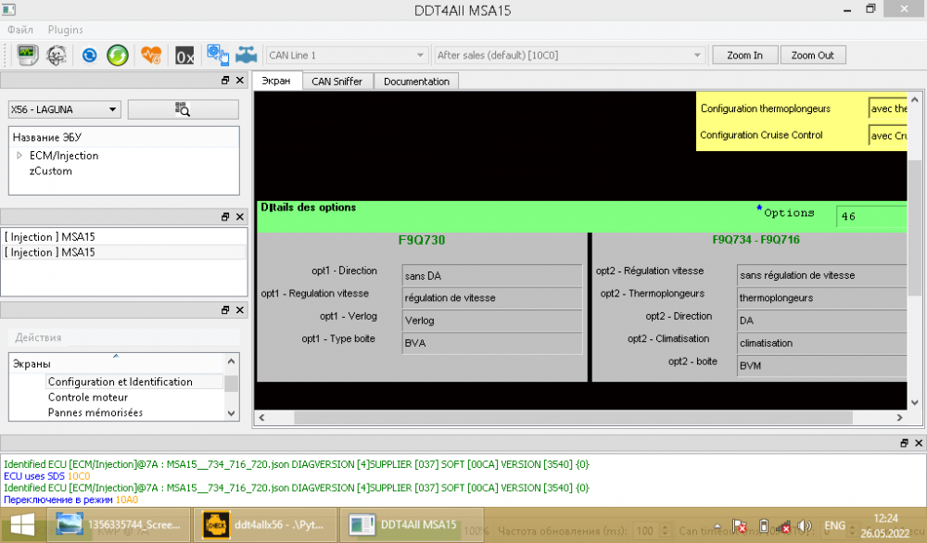The height and width of the screenshot is (543, 927).
Task: Open the Documentation tab
Action: 416,82
